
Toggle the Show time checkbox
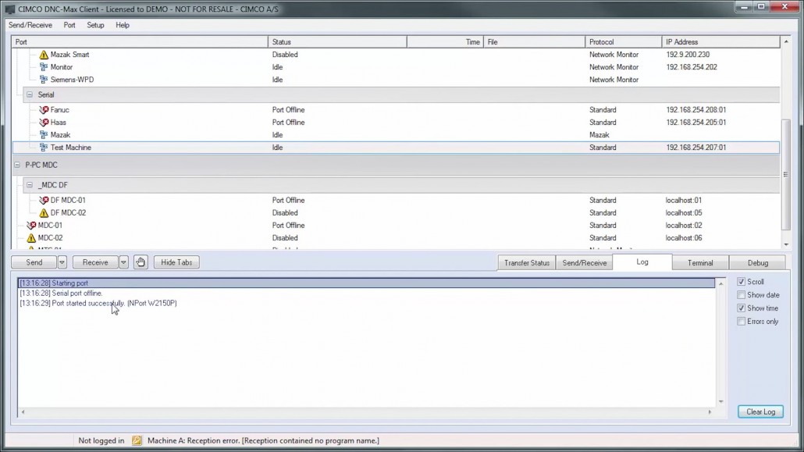(741, 308)
